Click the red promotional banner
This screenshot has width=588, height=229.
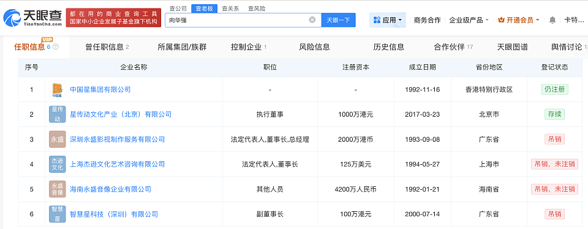(x=113, y=18)
